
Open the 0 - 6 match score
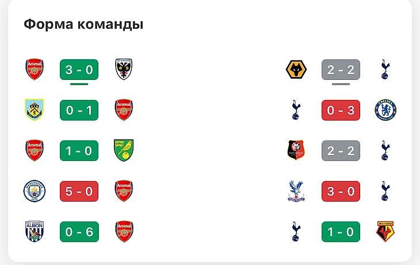[x=79, y=231]
